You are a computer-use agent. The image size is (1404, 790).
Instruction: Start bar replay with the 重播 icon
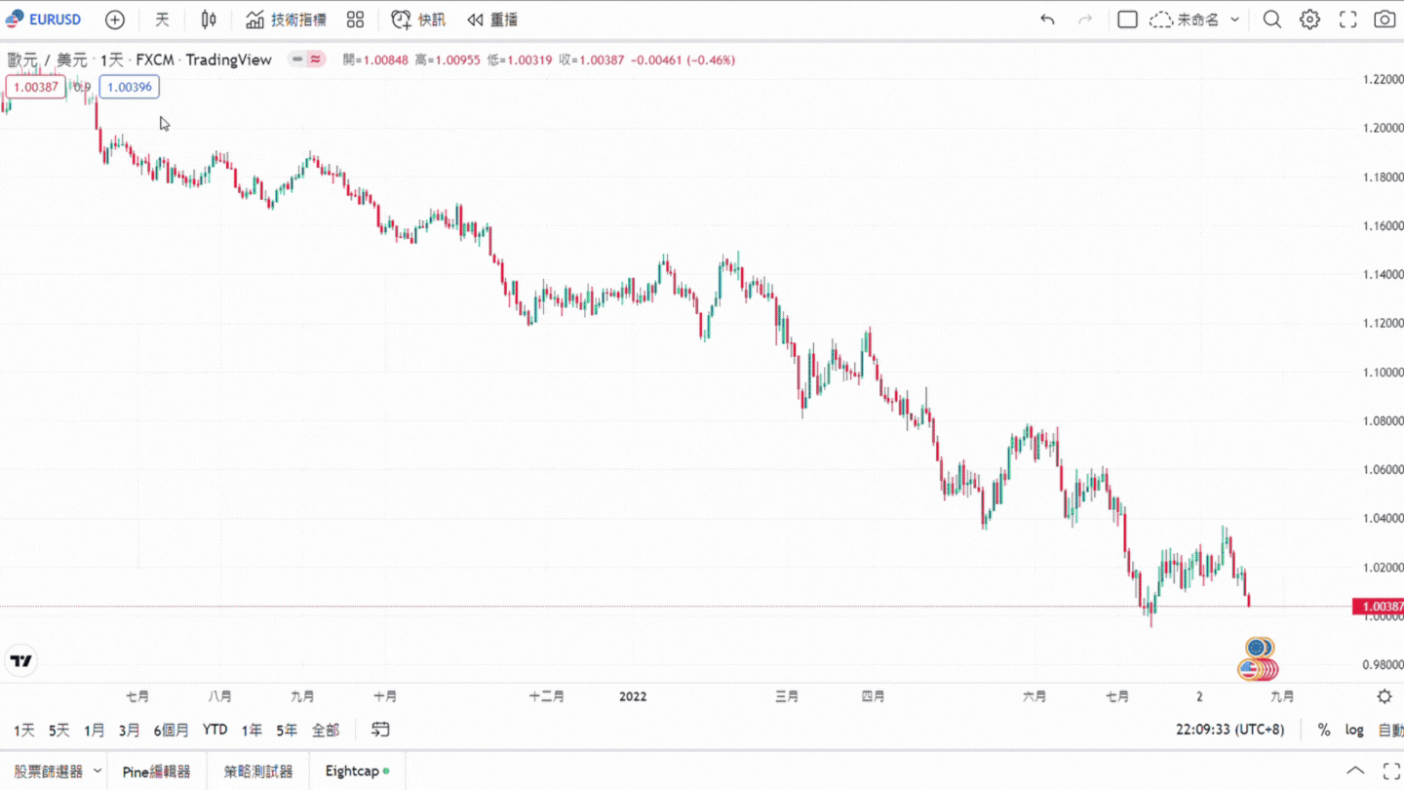pos(490,19)
